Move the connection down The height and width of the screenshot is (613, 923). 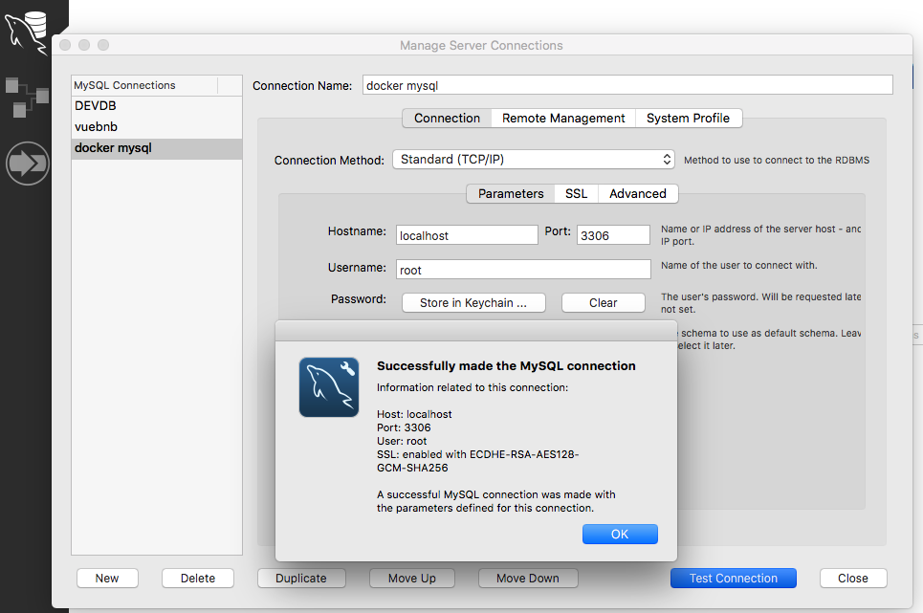coord(528,579)
